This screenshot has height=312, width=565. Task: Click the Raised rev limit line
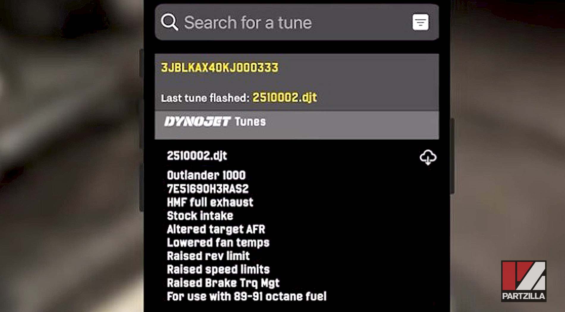click(208, 256)
